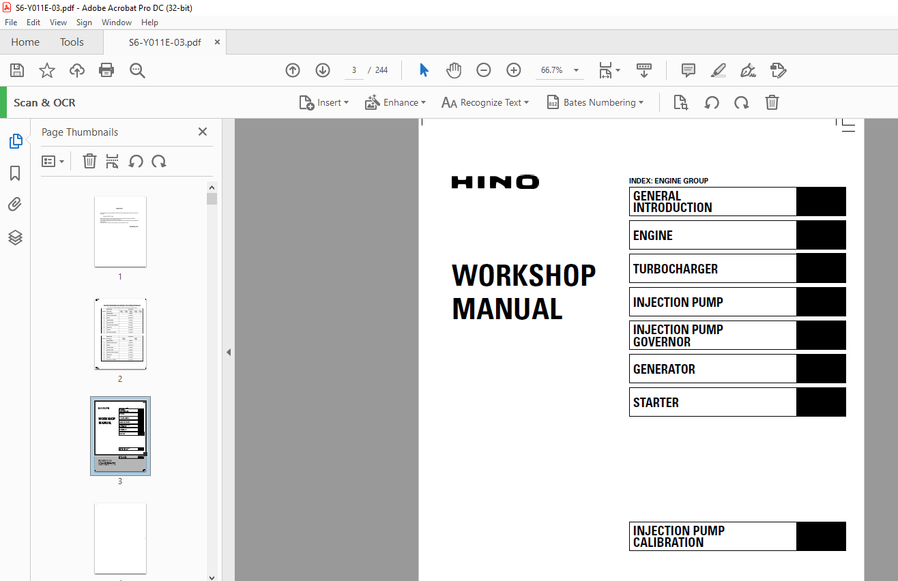Open the File menu
898x581 pixels.
coord(11,23)
